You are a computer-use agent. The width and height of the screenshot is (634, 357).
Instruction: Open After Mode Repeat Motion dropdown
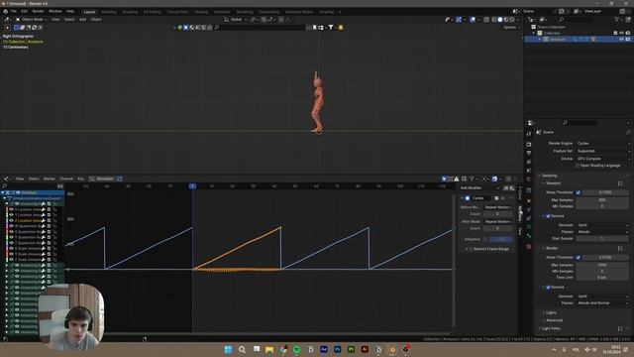tap(498, 222)
